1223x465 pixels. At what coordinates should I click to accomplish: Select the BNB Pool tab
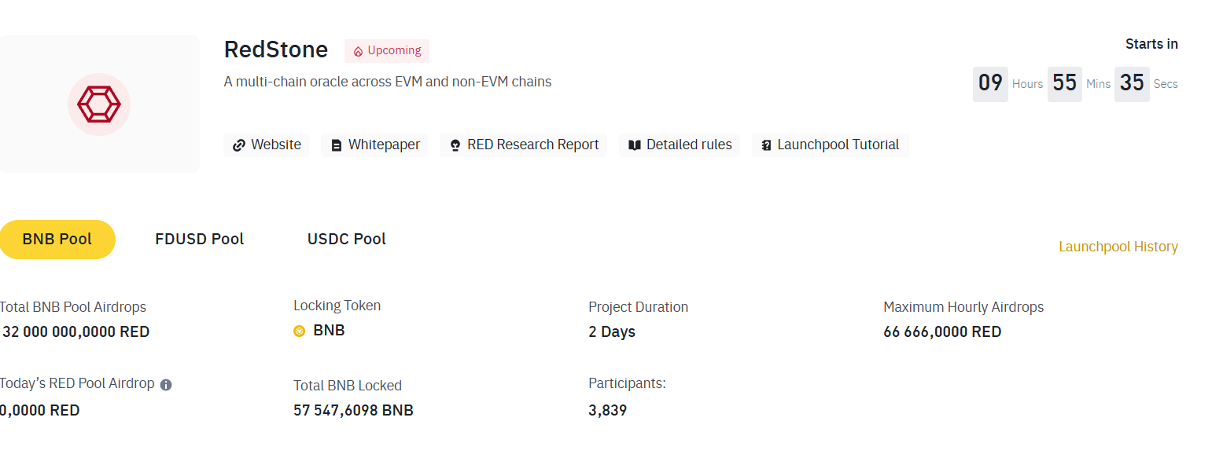[x=57, y=240]
